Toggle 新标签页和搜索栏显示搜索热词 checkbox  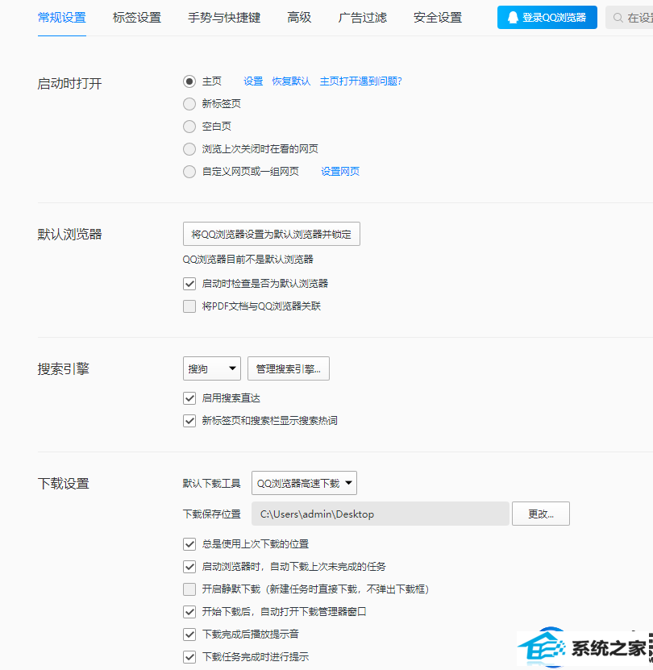tap(189, 421)
